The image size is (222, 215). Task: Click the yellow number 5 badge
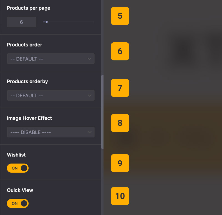point(120,16)
